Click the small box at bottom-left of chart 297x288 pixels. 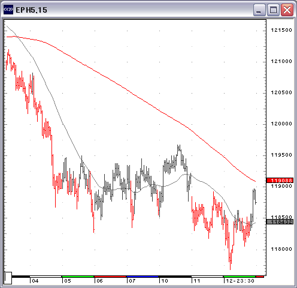[x=8, y=278]
